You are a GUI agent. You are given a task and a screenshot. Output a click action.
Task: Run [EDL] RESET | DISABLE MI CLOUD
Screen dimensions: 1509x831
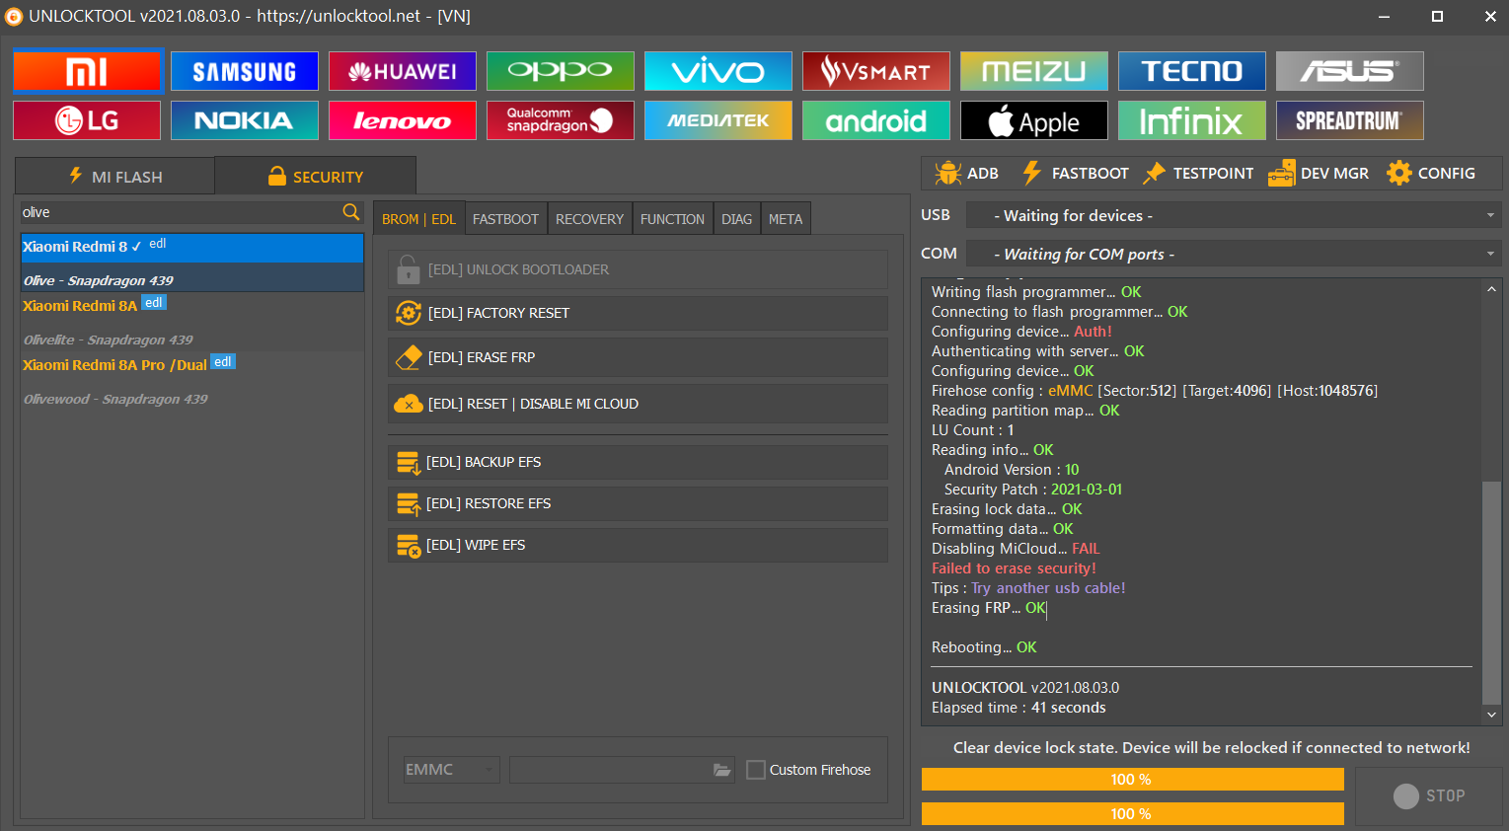pyautogui.click(x=638, y=404)
